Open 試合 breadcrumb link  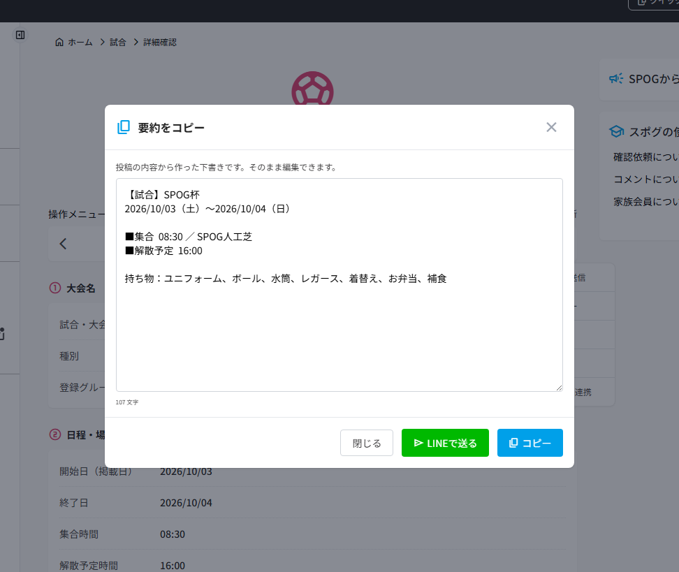[x=118, y=42]
